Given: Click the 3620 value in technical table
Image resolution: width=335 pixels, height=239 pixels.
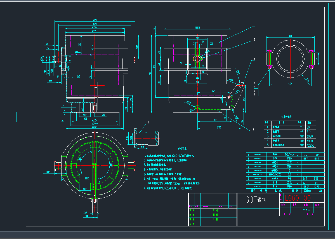Looking at the screenshot, I should 310,136.
